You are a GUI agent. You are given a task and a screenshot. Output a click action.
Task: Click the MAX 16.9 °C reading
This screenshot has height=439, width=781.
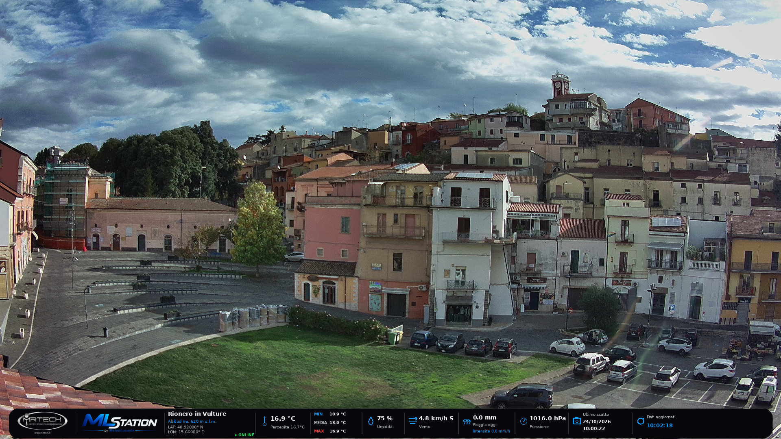pyautogui.click(x=330, y=431)
